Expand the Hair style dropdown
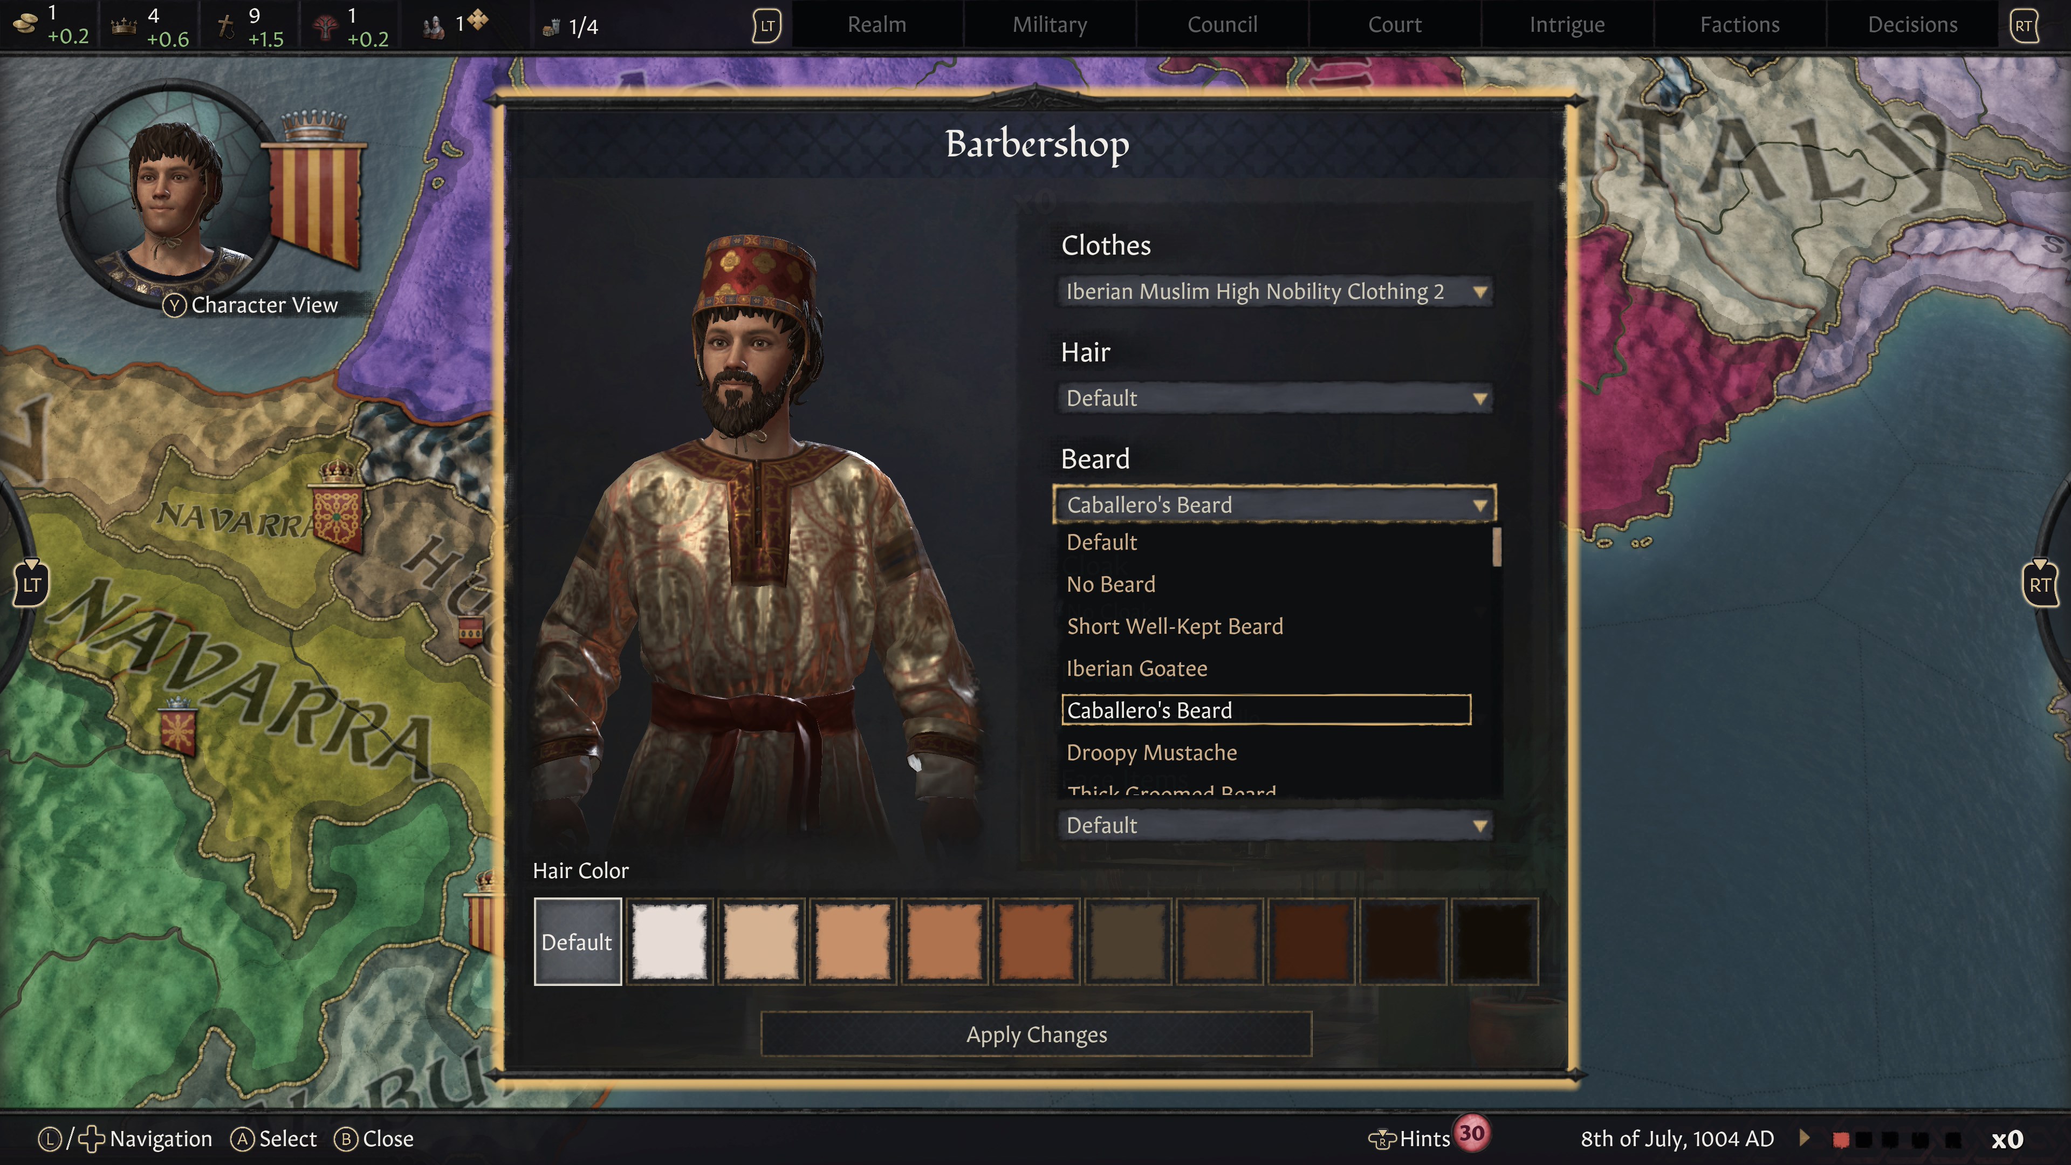The width and height of the screenshot is (2071, 1165). coord(1274,398)
